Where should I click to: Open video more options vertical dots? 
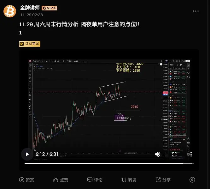click(x=191, y=154)
